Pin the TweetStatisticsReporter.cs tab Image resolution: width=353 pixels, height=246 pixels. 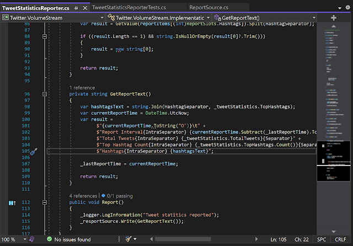click(76, 8)
